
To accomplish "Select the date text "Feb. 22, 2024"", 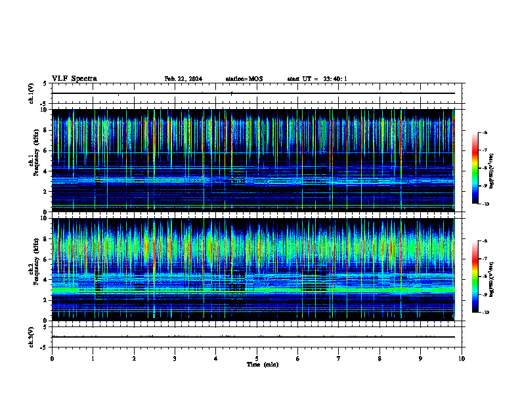I will click(x=183, y=79).
